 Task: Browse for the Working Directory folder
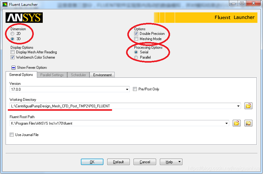[x=248, y=106]
